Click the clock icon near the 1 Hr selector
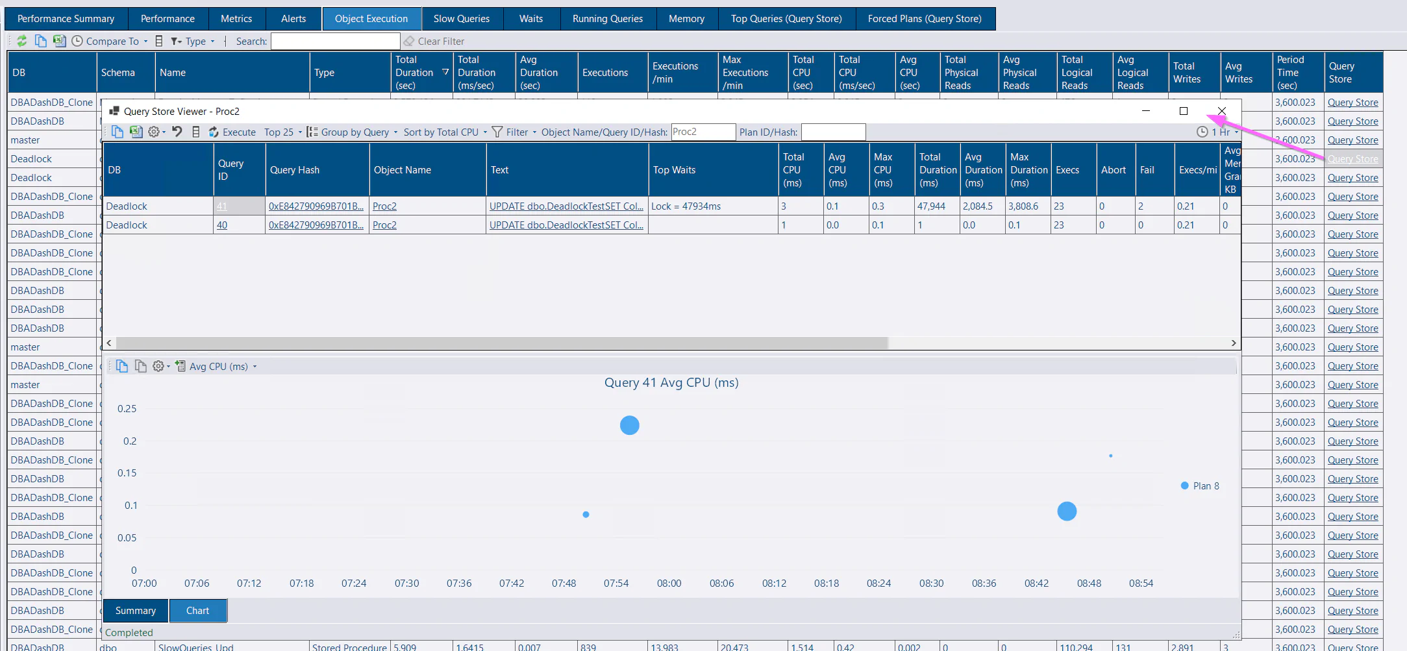Screen dimensions: 1407x651 1202,132
